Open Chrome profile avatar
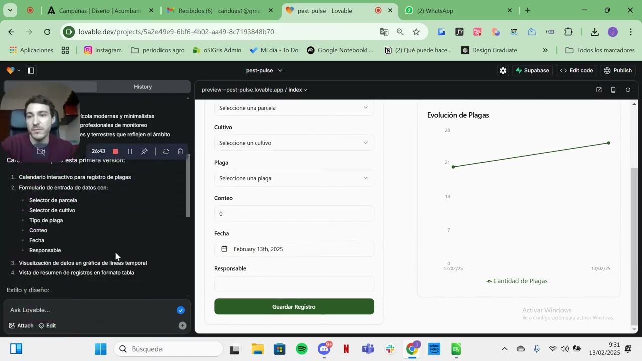Screen dimensions: 642x361 [x=612, y=32]
